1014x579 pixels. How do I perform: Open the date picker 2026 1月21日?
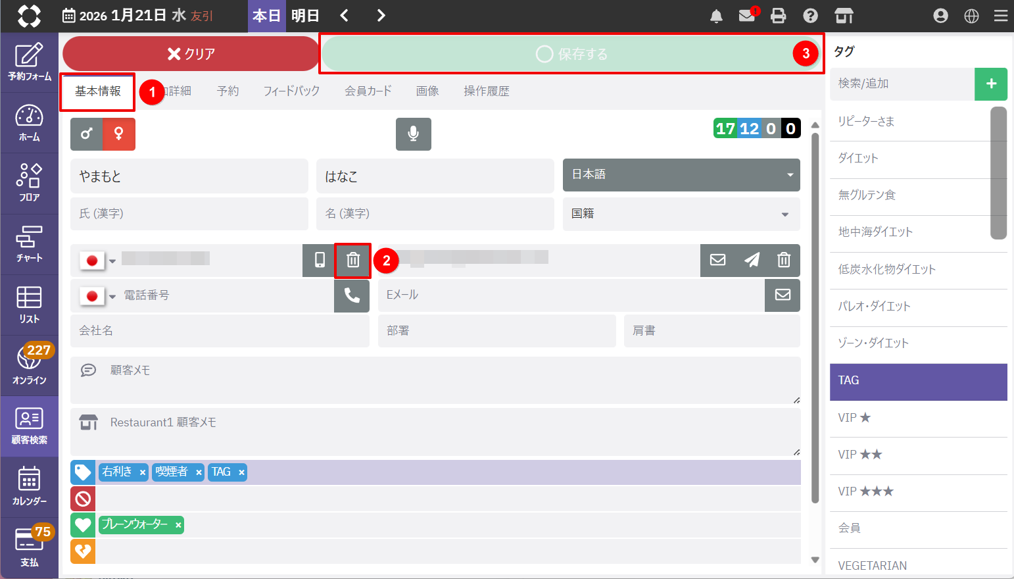point(137,16)
